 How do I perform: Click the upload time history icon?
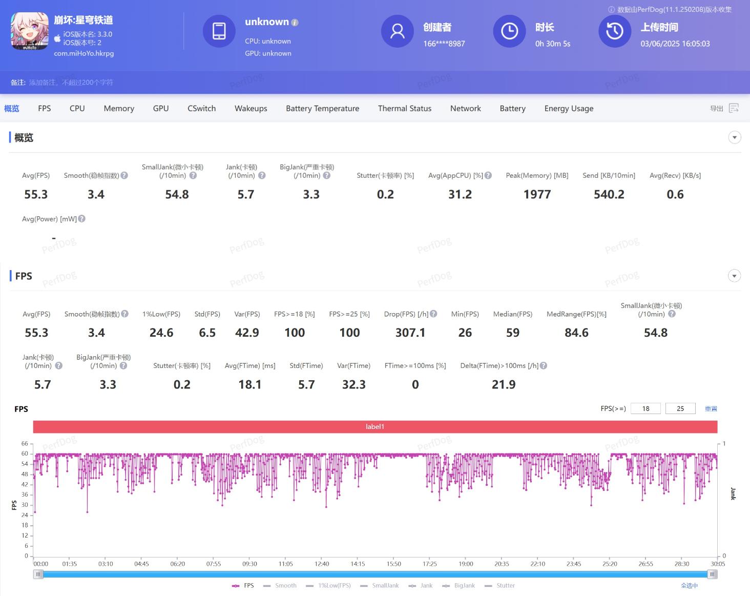[x=615, y=31]
